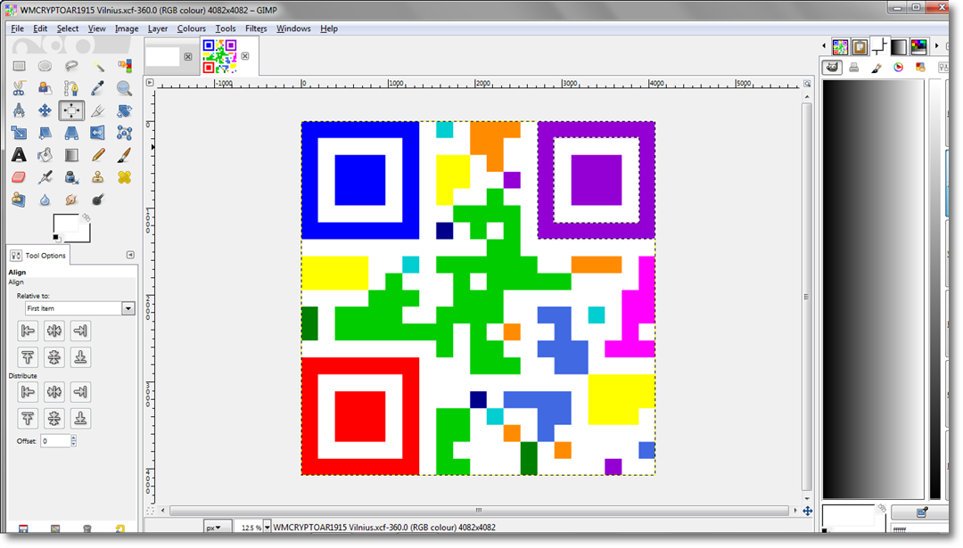Select the Colour Picker eyedropper tool
Image resolution: width=963 pixels, height=548 pixels.
(x=98, y=88)
